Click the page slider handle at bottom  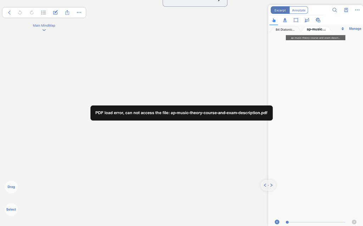[287, 222]
